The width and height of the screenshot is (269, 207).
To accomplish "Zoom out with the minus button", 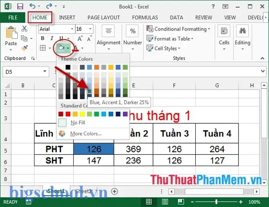I will click(x=192, y=202).
